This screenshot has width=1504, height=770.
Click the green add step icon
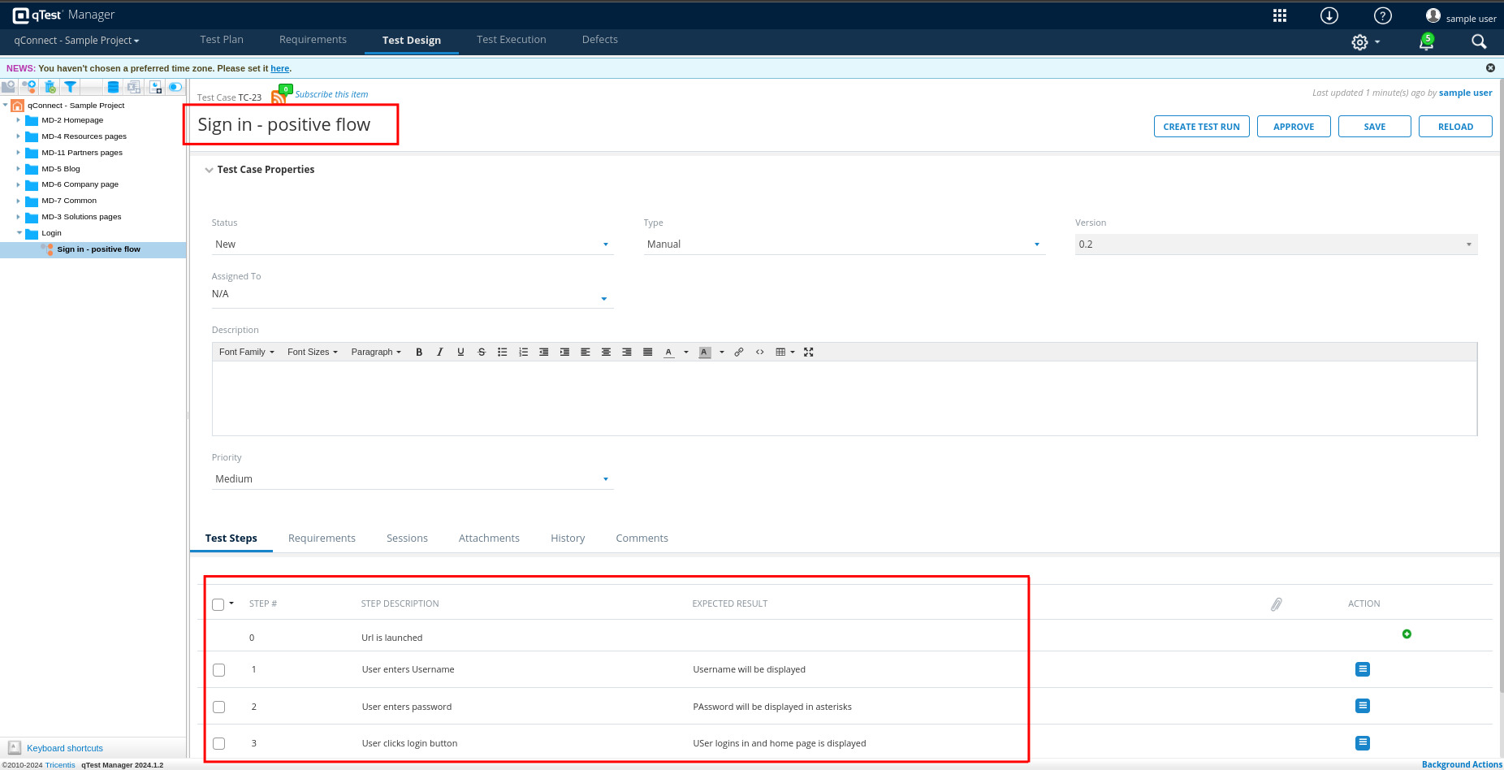click(x=1407, y=634)
